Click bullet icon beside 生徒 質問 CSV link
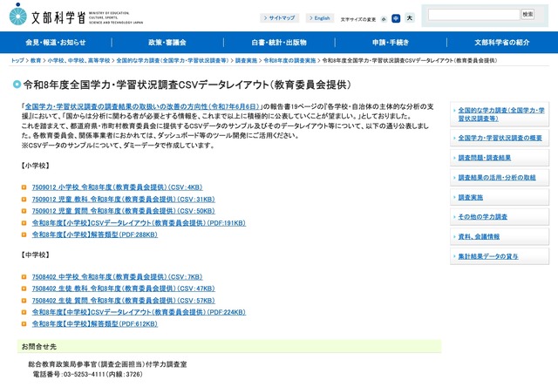The width and height of the screenshot is (558, 387). 24,301
